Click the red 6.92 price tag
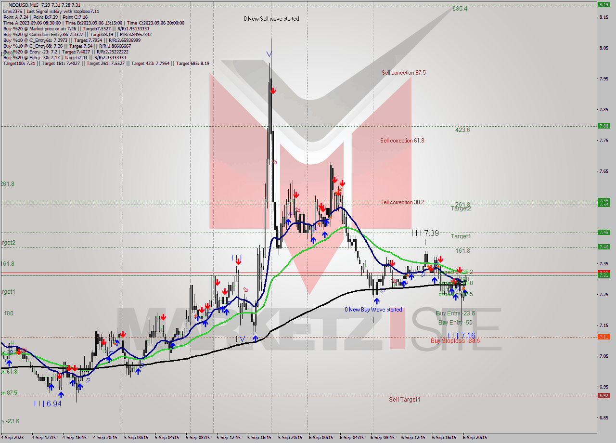The height and width of the screenshot is (443, 616). point(603,396)
